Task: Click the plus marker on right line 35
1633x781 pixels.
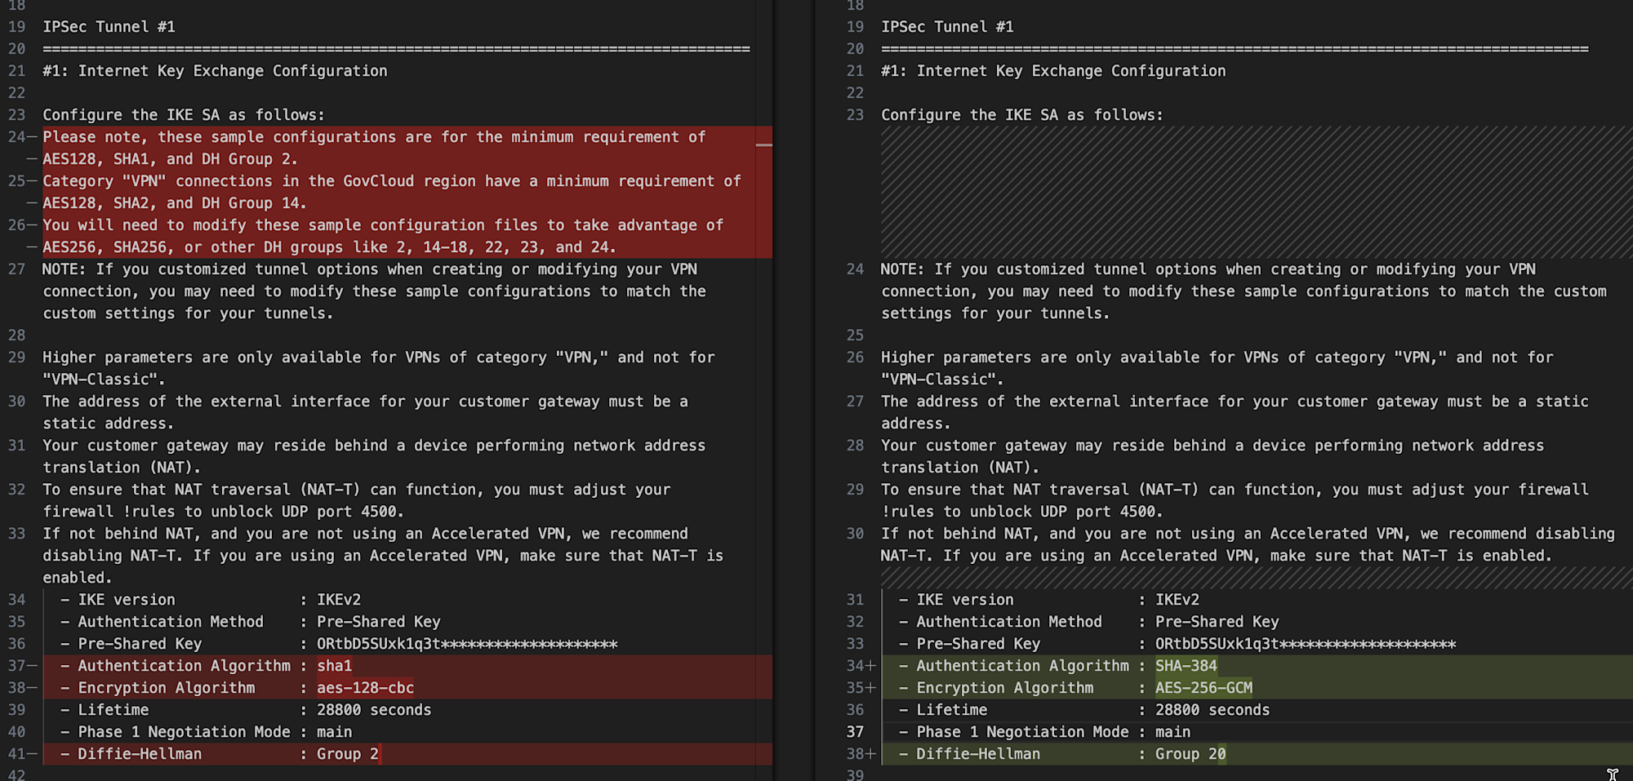Action: 871,688
